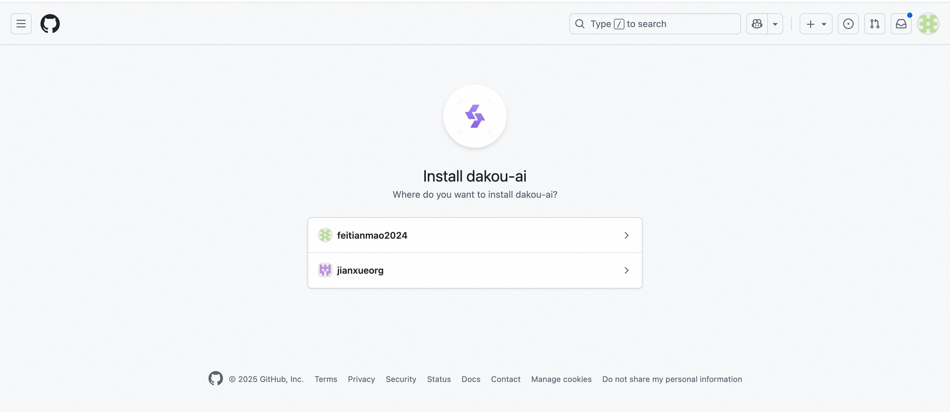Image resolution: width=950 pixels, height=412 pixels.
Task: Open the global navigation hamburger menu
Action: [x=21, y=24]
